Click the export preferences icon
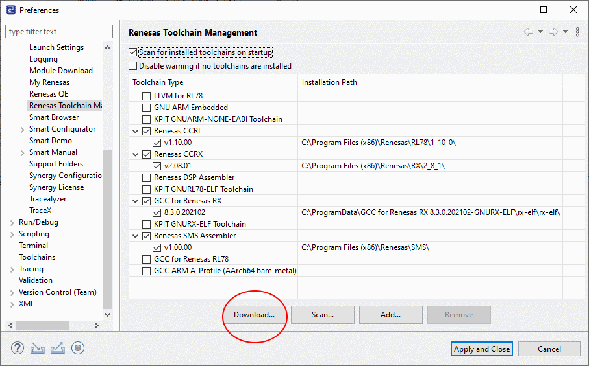The width and height of the screenshot is (589, 366). click(58, 349)
